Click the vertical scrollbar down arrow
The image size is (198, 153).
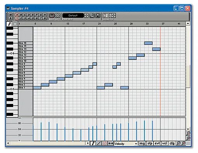tap(188, 129)
